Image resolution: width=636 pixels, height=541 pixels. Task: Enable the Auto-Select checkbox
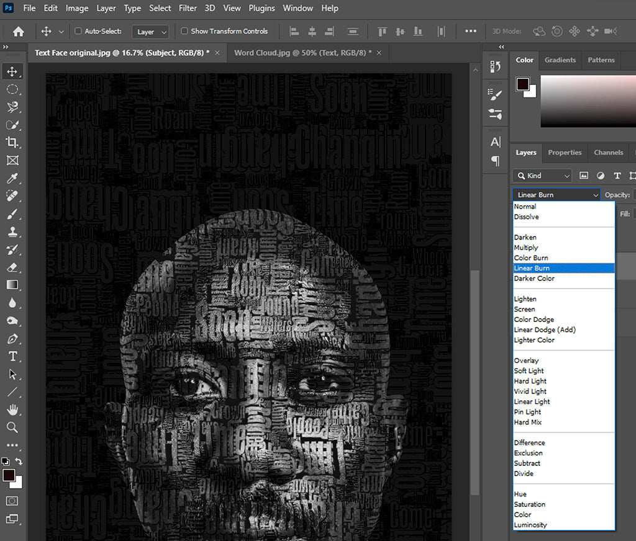pyautogui.click(x=78, y=31)
